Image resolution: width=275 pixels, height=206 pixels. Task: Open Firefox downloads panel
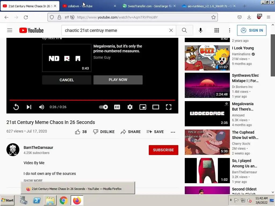tap(249, 17)
